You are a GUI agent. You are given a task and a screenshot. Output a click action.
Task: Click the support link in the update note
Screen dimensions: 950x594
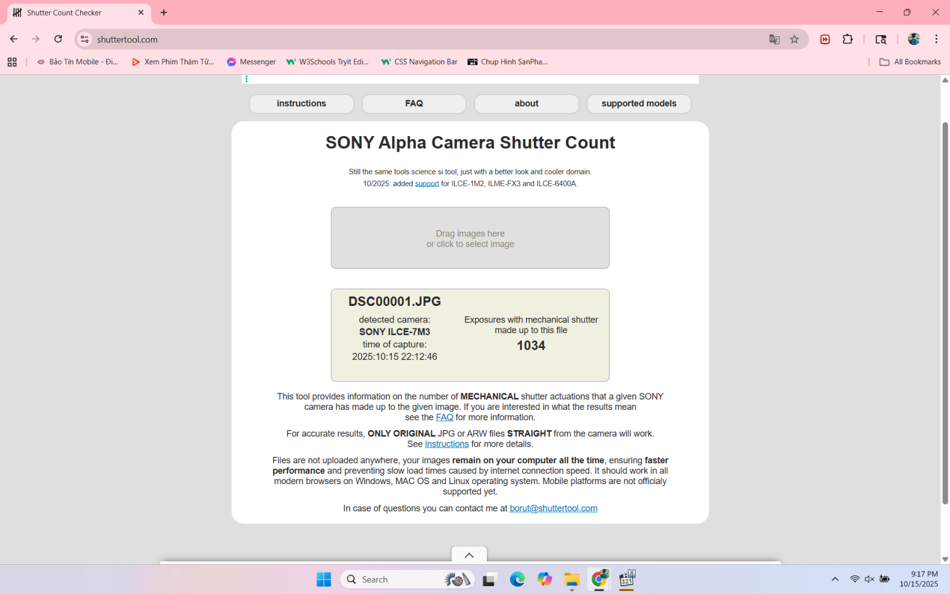(426, 184)
